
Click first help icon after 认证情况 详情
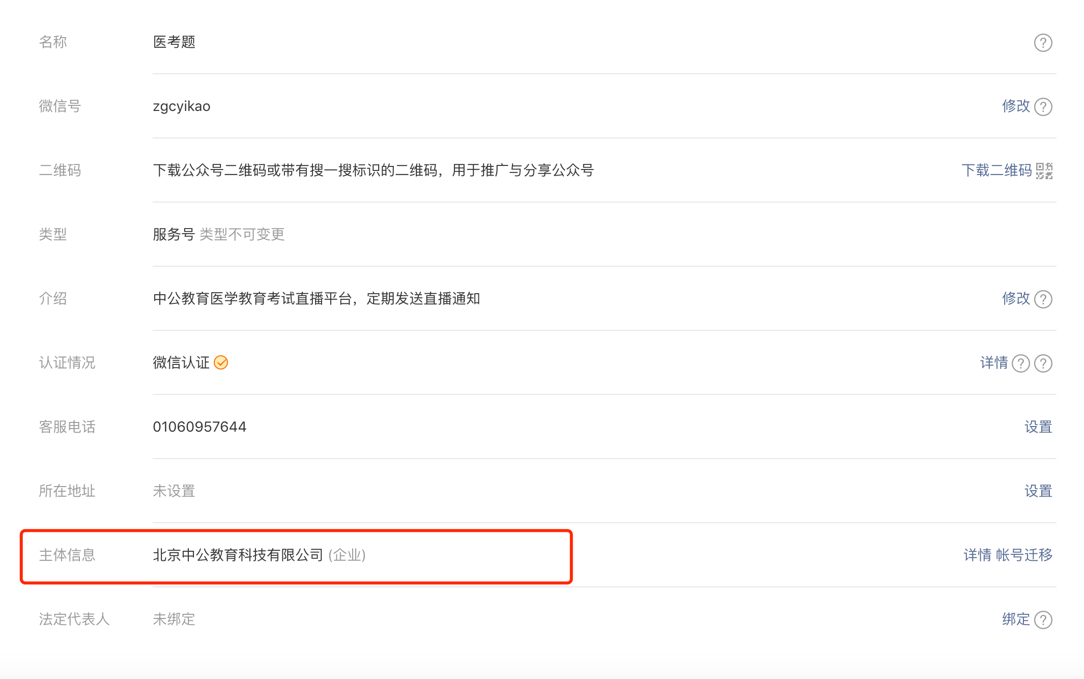click(x=1020, y=363)
